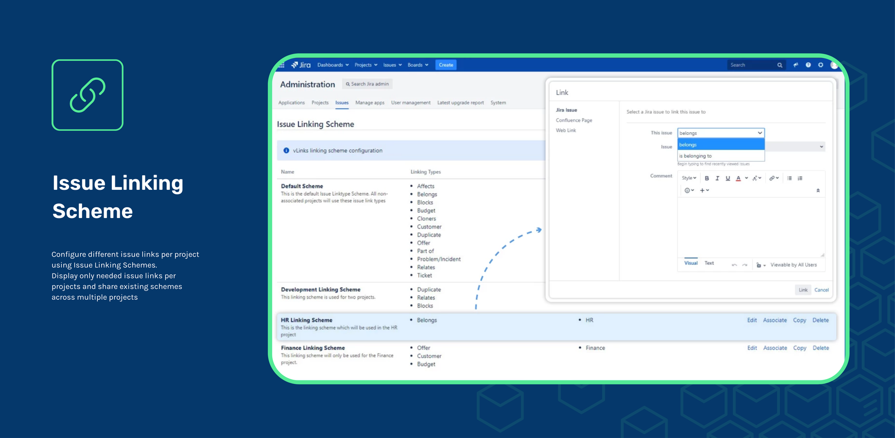Select Jira Issue in Link dialog sidebar
The image size is (895, 438).
click(x=566, y=110)
